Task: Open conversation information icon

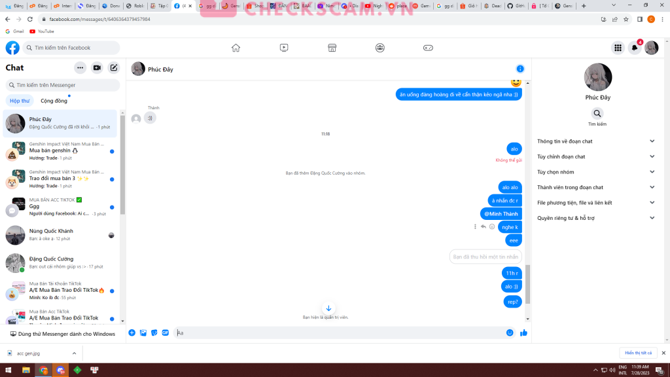Action: pyautogui.click(x=520, y=69)
